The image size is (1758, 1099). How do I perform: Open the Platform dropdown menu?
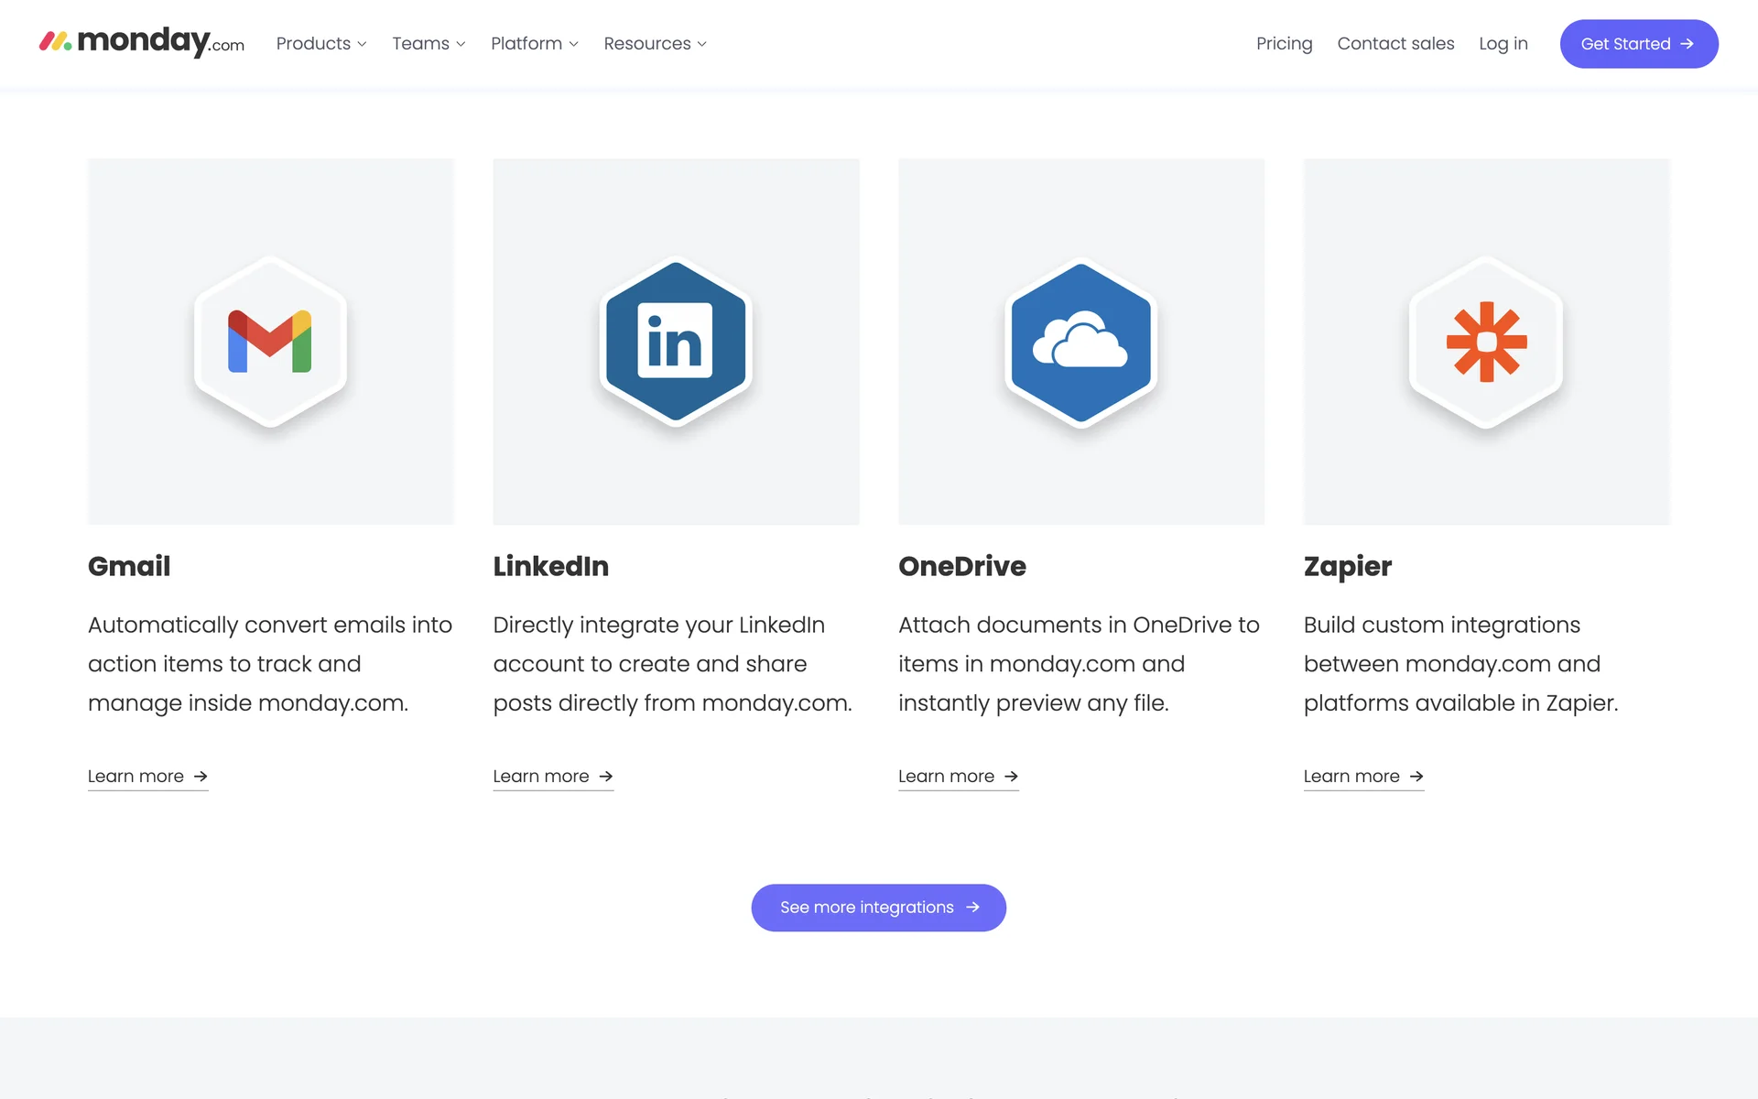[x=534, y=44]
